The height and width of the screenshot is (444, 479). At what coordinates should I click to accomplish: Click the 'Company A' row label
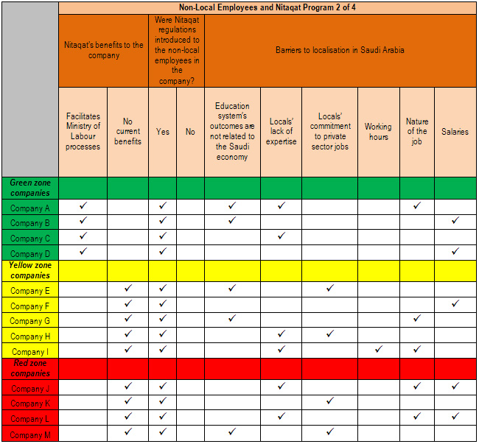click(x=30, y=208)
